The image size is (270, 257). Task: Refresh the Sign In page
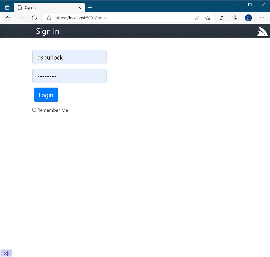click(x=34, y=18)
